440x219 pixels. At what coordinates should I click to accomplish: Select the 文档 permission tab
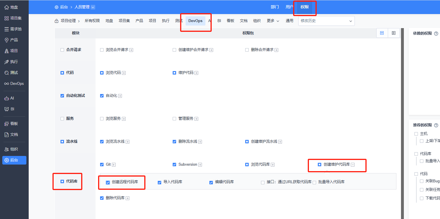point(244,21)
